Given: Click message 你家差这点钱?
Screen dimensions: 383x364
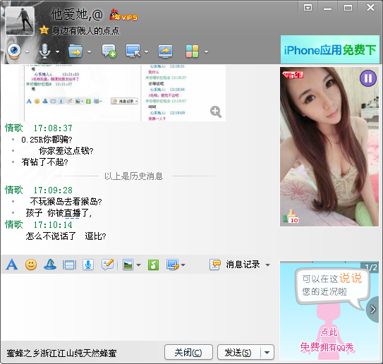Looking at the screenshot, I should tap(66, 151).
